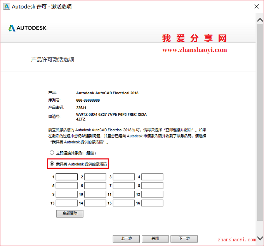This screenshot has width=264, height=246.
Task: Click activation code field 6
Action: [x=95, y=185]
